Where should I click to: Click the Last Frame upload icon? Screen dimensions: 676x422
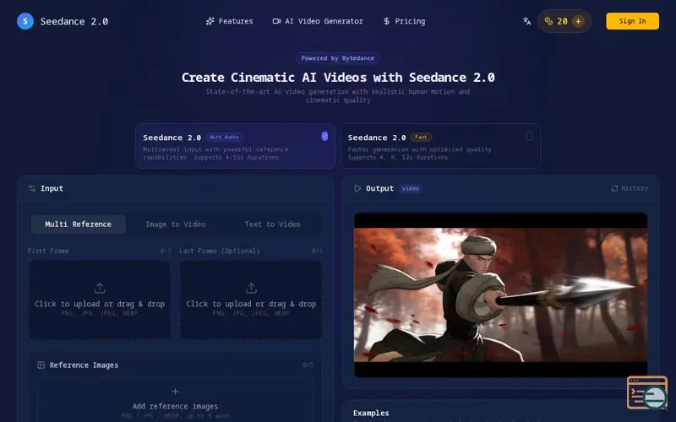tap(251, 288)
